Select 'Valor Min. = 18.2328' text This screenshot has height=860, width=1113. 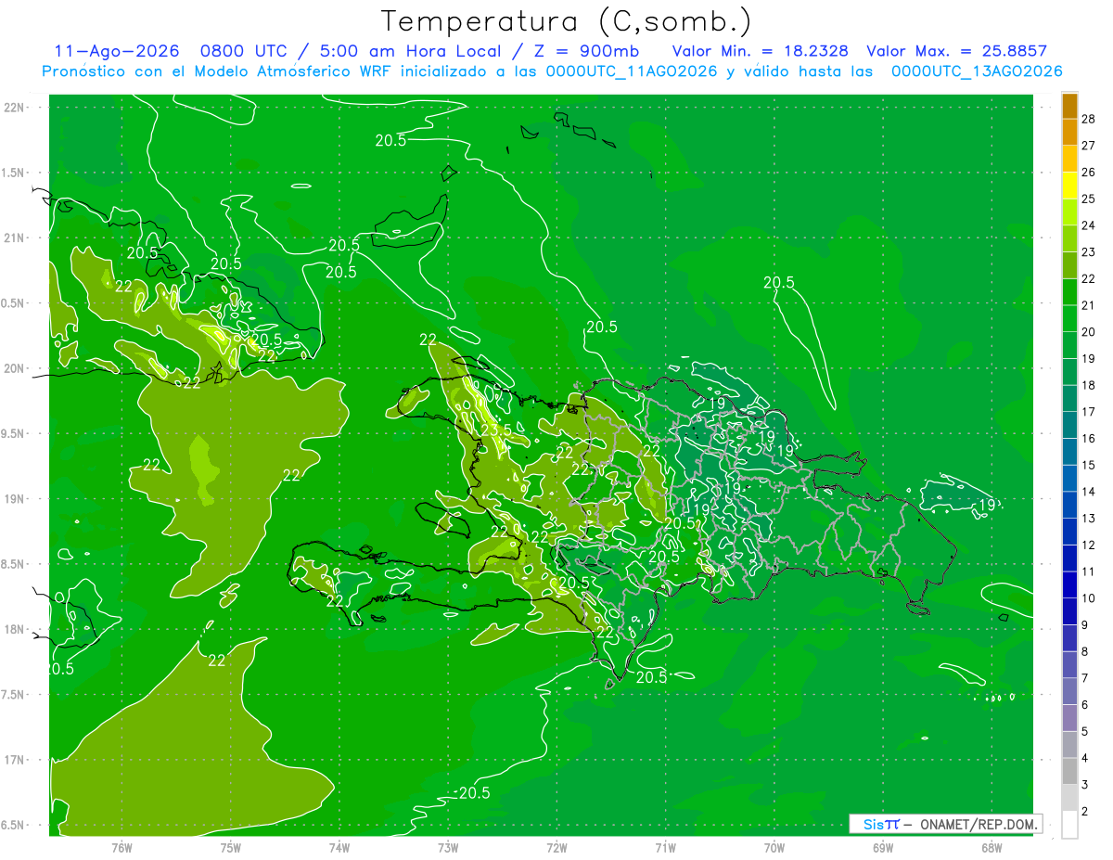click(761, 51)
